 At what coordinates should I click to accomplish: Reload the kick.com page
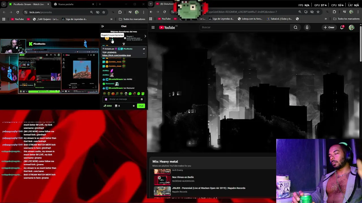18,12
